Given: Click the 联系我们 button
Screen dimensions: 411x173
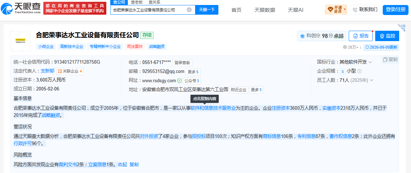Looking at the screenshot, I should [366, 10].
